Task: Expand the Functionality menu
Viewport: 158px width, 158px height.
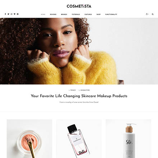Action: coord(111,14)
